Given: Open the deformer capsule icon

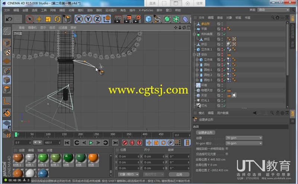Looking at the screenshot, I should [185, 19].
